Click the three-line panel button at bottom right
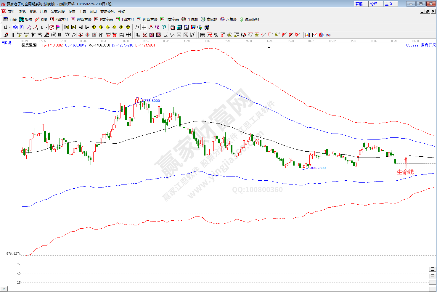Screen dimensions: 437x292 (x=433, y=269)
